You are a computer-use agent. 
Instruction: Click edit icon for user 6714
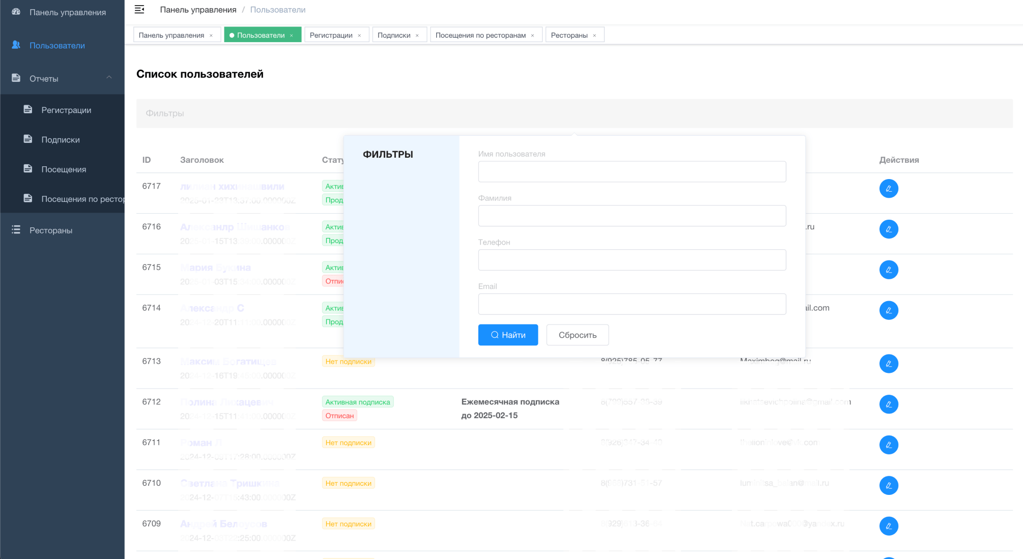888,310
